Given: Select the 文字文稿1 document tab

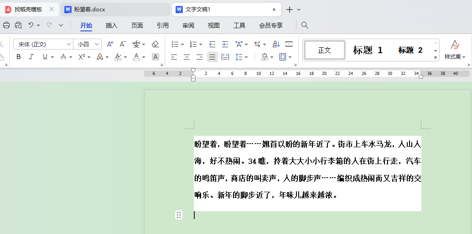Looking at the screenshot, I should coord(226,9).
